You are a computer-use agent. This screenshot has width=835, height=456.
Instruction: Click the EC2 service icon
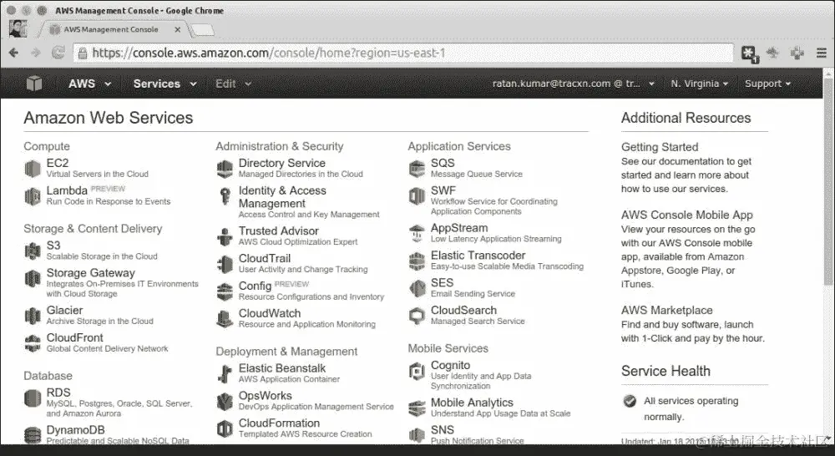click(33, 169)
